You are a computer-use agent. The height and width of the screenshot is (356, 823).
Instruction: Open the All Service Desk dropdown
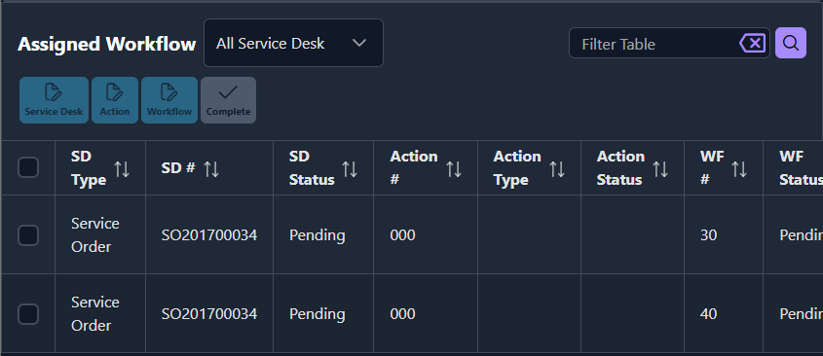tap(293, 43)
